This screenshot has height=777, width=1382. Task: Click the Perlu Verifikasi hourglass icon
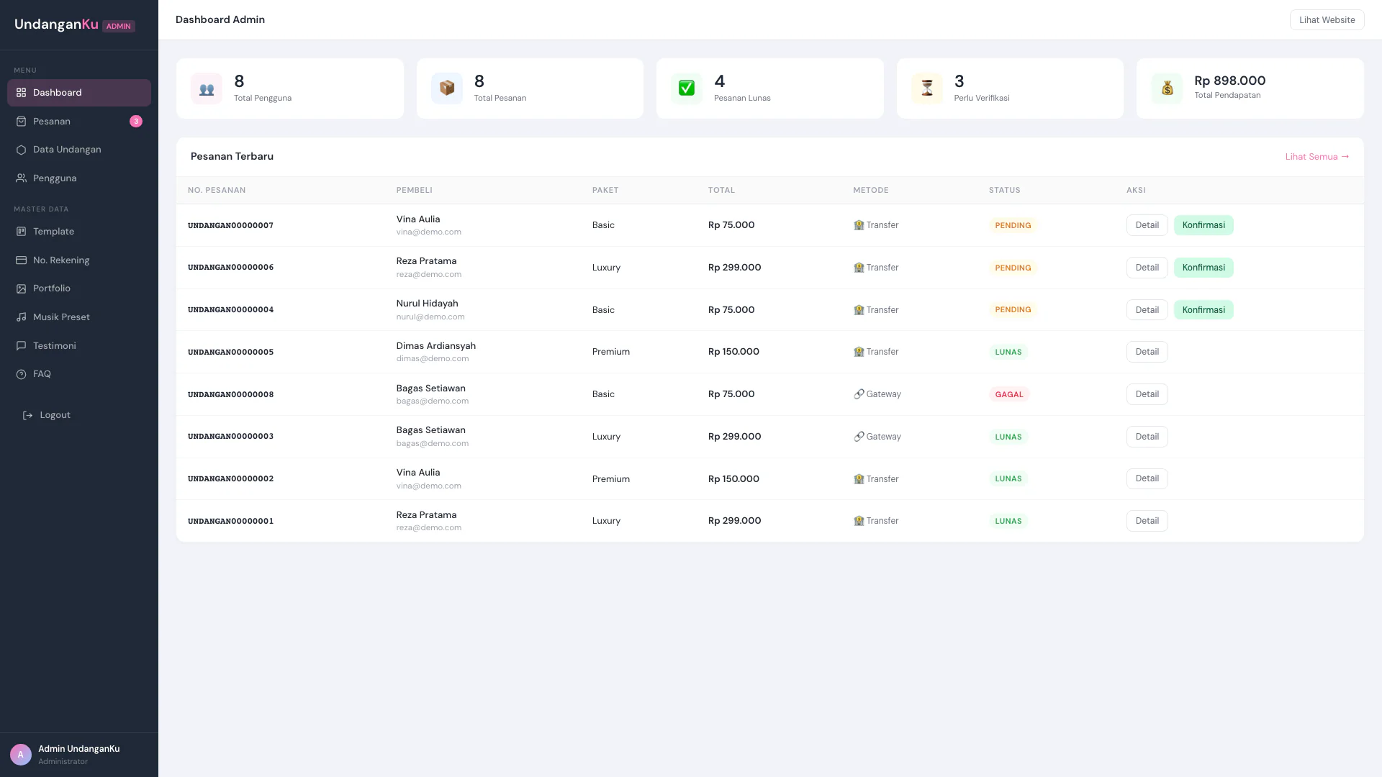pyautogui.click(x=927, y=88)
